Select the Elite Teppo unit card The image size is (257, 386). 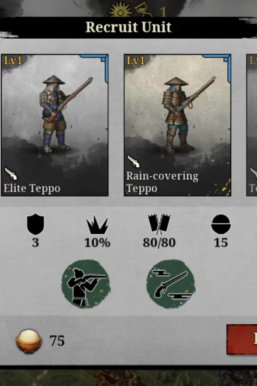(x=54, y=125)
